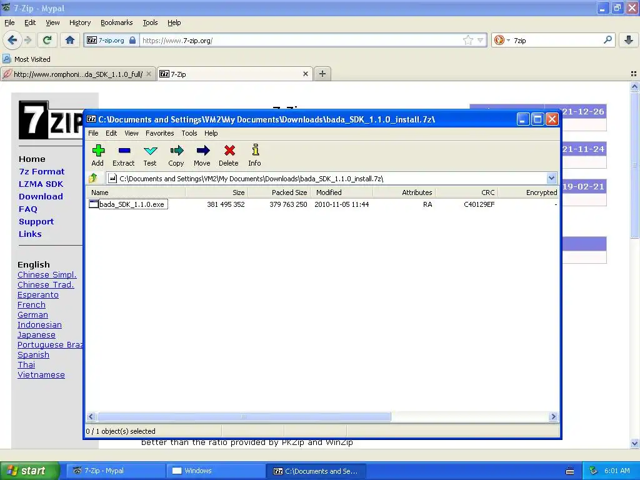Close the romphoni SDK browser tab
Viewport: 640px width, 480px height.
pyautogui.click(x=149, y=74)
